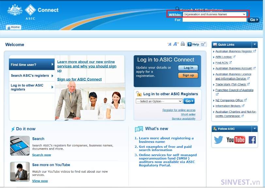Open ASIC Twitter page
The height and width of the screenshot is (188, 265).
tap(219, 140)
